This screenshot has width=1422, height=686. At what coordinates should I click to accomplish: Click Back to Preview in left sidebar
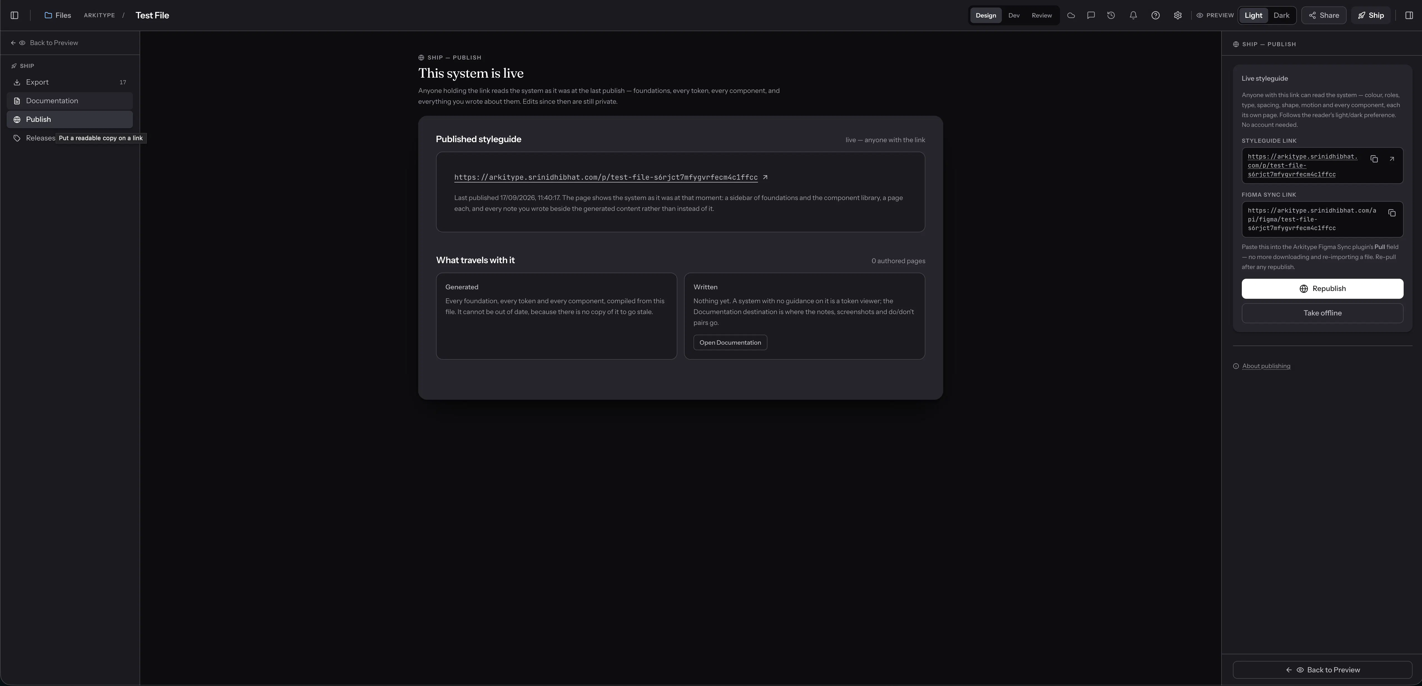point(44,43)
